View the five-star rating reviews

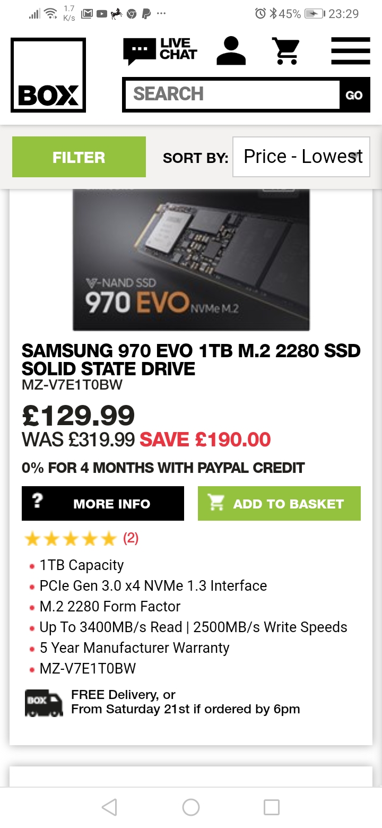(70, 539)
